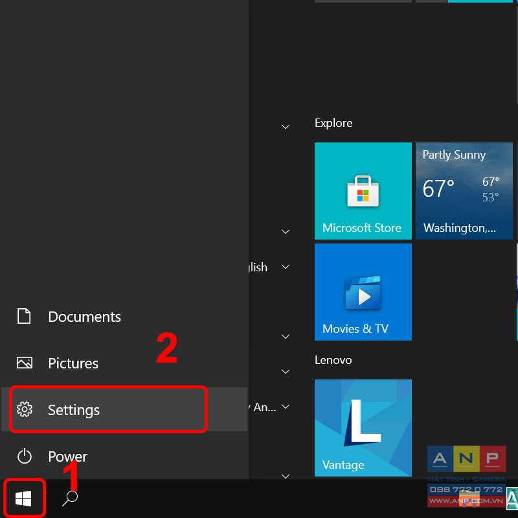Viewport: 518px width, 518px height.
Task: Select the Lenovo tile group header
Action: click(333, 360)
